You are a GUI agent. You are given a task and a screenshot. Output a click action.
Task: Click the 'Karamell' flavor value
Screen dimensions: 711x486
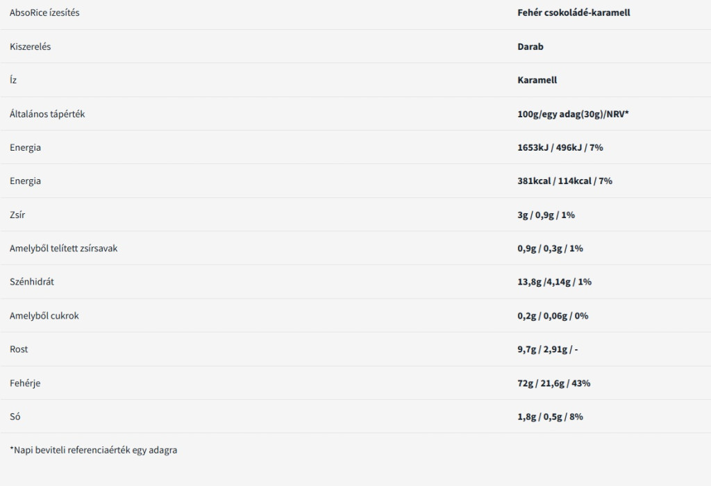[537, 80]
